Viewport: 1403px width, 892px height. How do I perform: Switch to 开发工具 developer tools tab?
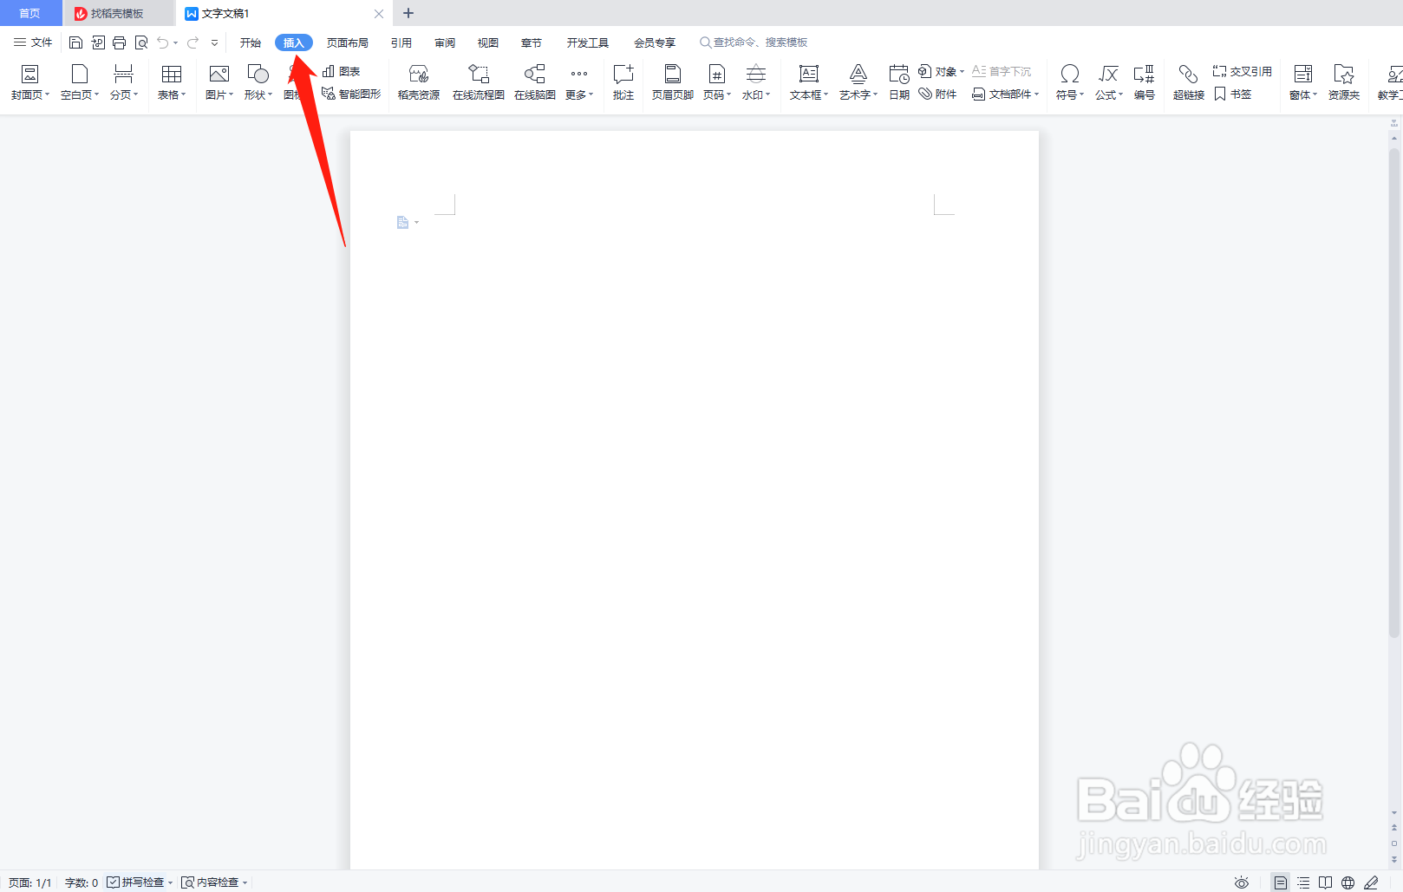pos(588,42)
